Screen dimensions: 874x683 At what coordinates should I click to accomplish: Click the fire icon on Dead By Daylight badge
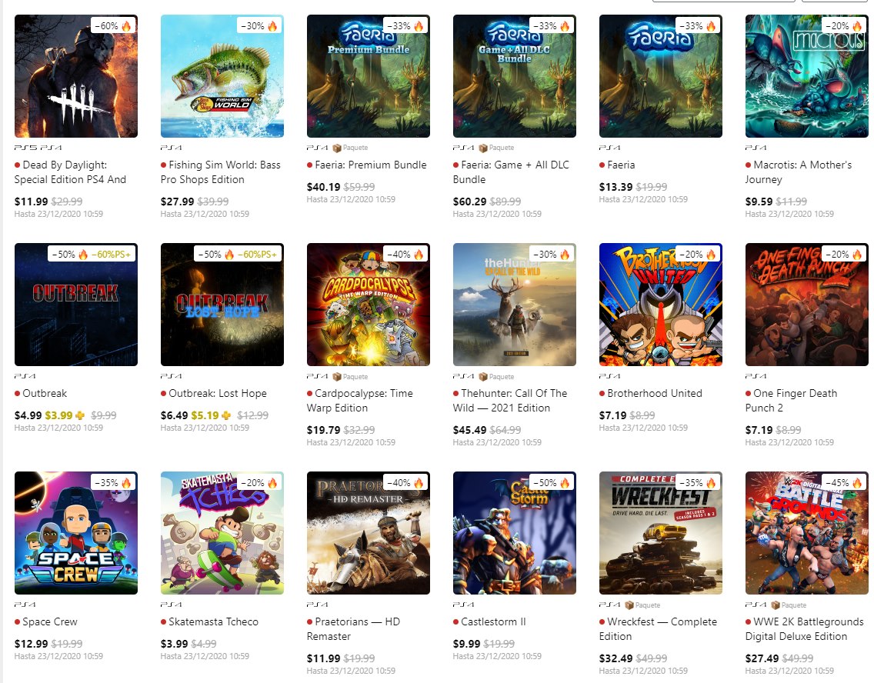[x=126, y=25]
